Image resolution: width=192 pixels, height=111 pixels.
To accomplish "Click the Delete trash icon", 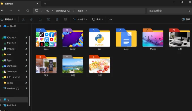I will [x=66, y=19].
